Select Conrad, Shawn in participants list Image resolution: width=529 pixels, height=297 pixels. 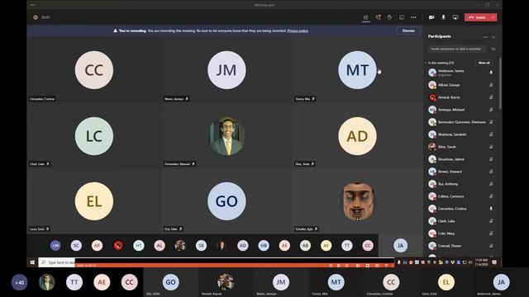[x=460, y=246]
